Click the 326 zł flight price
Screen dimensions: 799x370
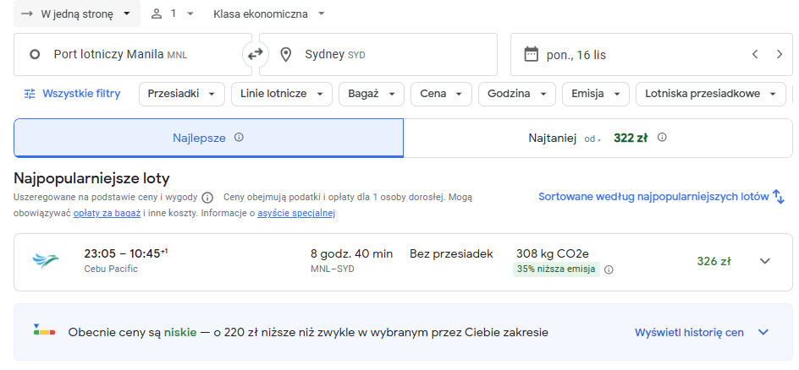714,261
